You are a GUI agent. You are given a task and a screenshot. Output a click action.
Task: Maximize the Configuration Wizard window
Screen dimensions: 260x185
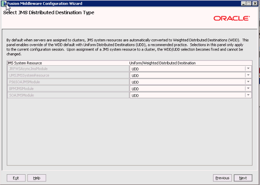pyautogui.click(x=249, y=3)
